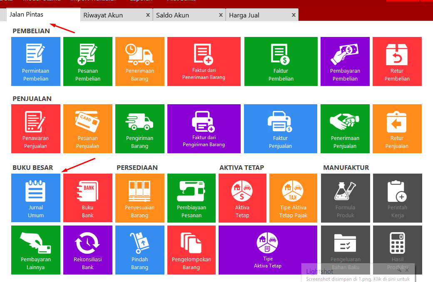Open Aktiva Tetap tile
Viewport: 433px width, 282px height.
point(242,198)
